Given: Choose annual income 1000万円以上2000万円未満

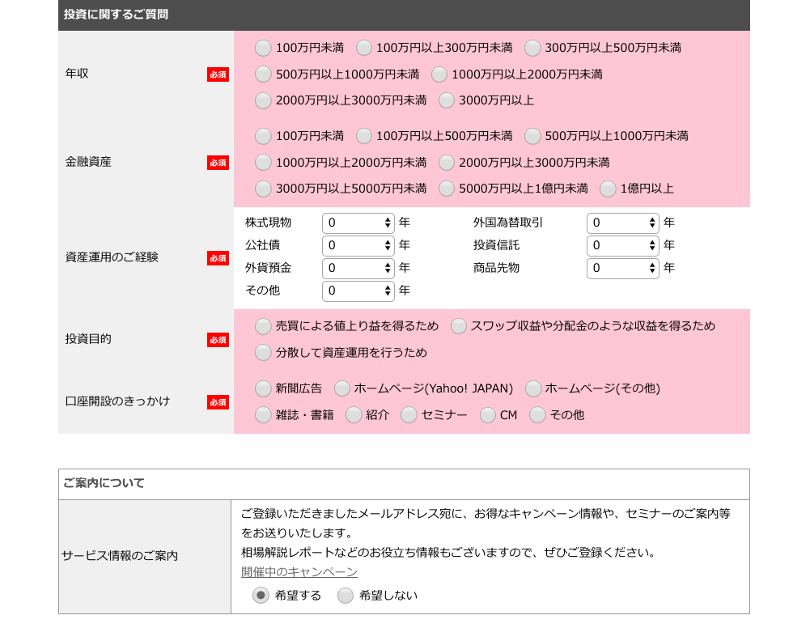Looking at the screenshot, I should tap(439, 74).
